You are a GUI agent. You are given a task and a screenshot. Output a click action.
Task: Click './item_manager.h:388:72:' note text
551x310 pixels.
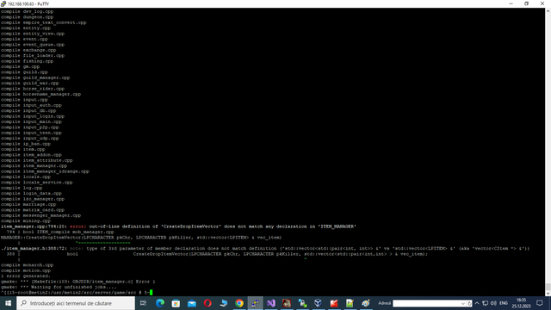(34, 249)
